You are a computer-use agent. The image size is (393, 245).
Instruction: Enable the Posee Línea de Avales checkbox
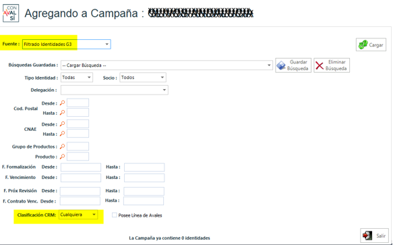coord(115,215)
